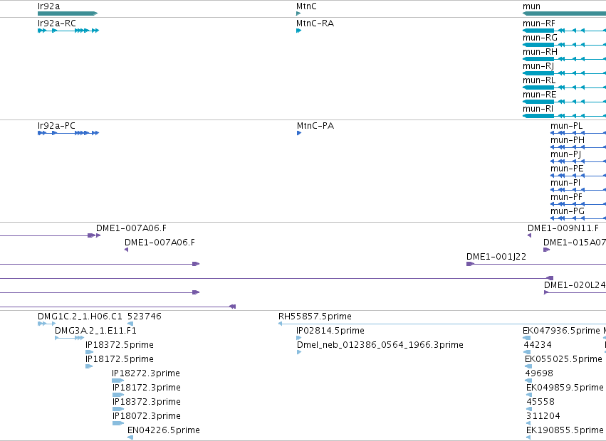Select the EK055025.5prime EST label
Viewport: 606px width, 441px height.
tap(563, 359)
